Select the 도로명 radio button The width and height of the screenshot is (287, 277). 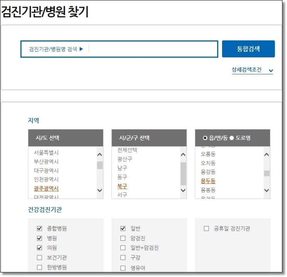[x=231, y=138]
